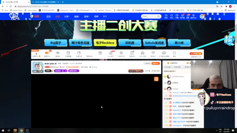
Task: Show hidden system tray icons chevron
Action: pos(217,131)
